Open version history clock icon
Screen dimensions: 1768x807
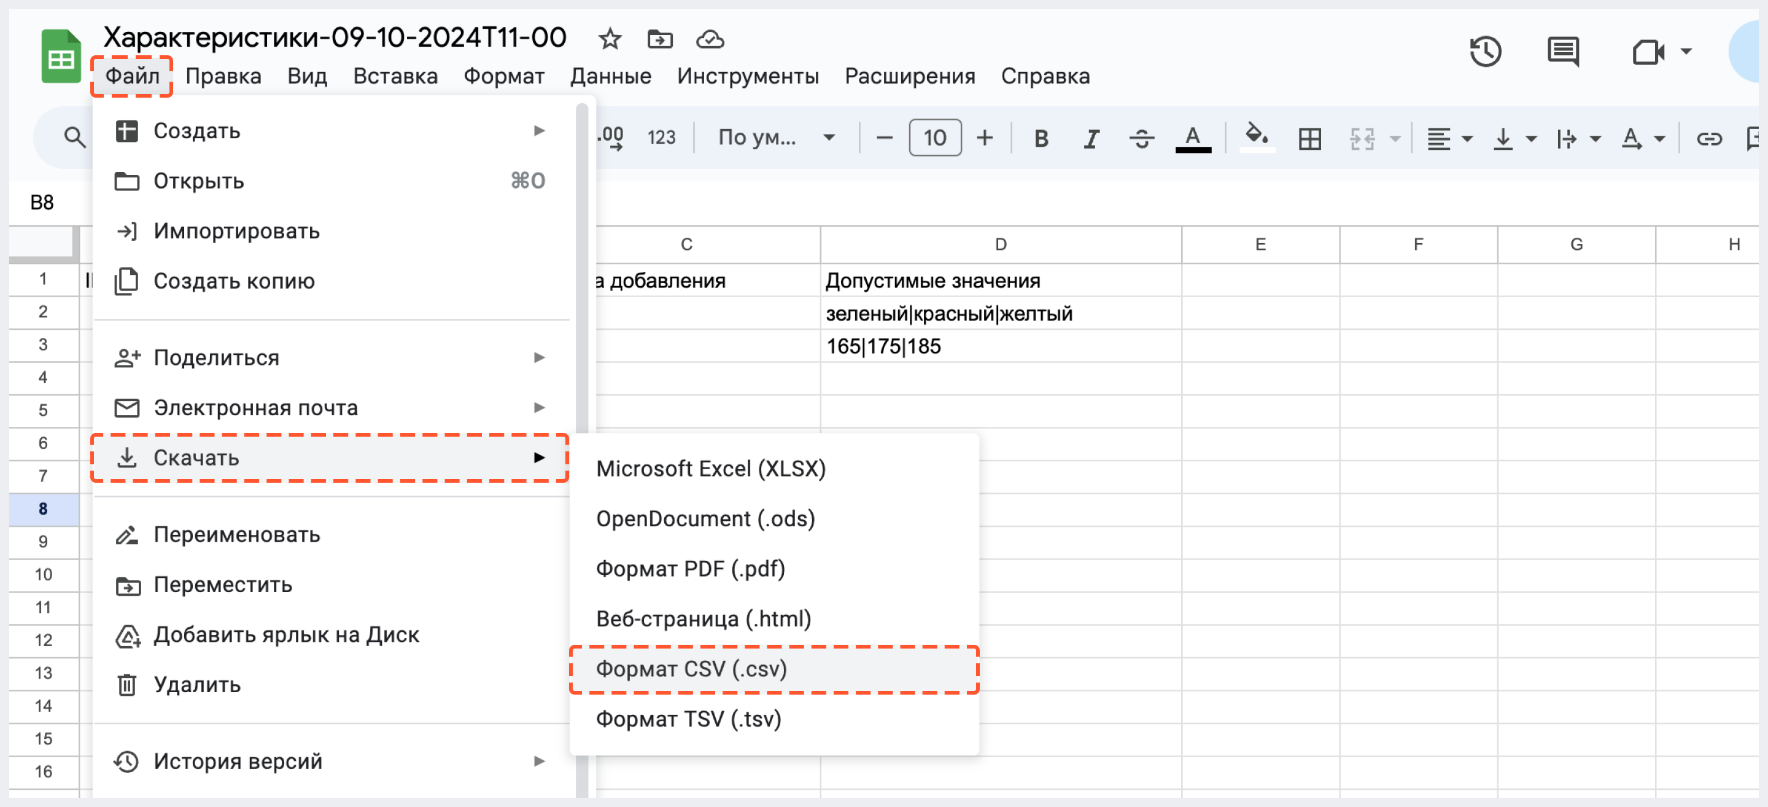[1485, 52]
